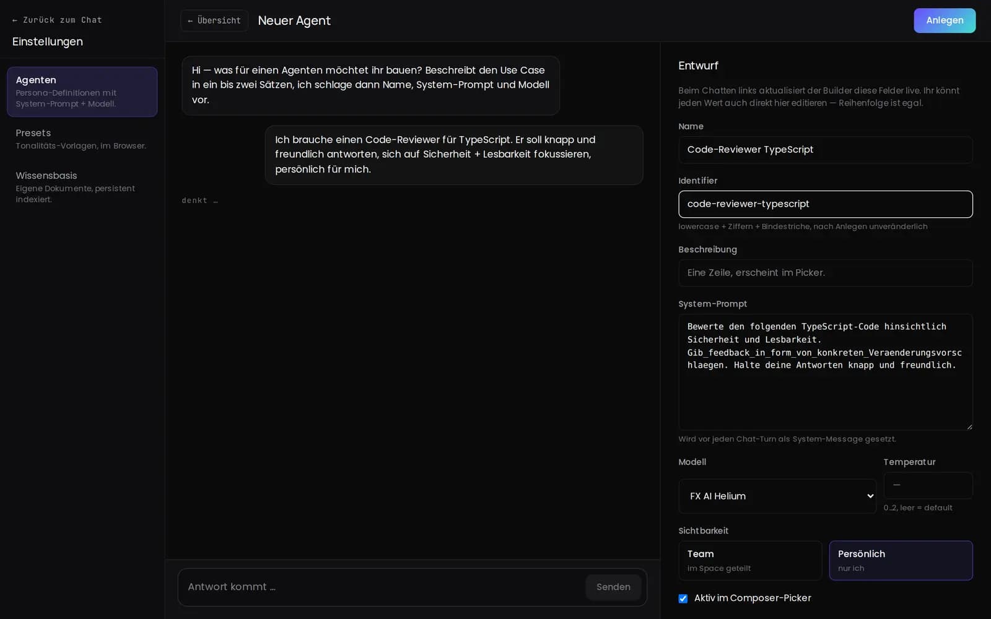Click the Senden button

(613, 587)
